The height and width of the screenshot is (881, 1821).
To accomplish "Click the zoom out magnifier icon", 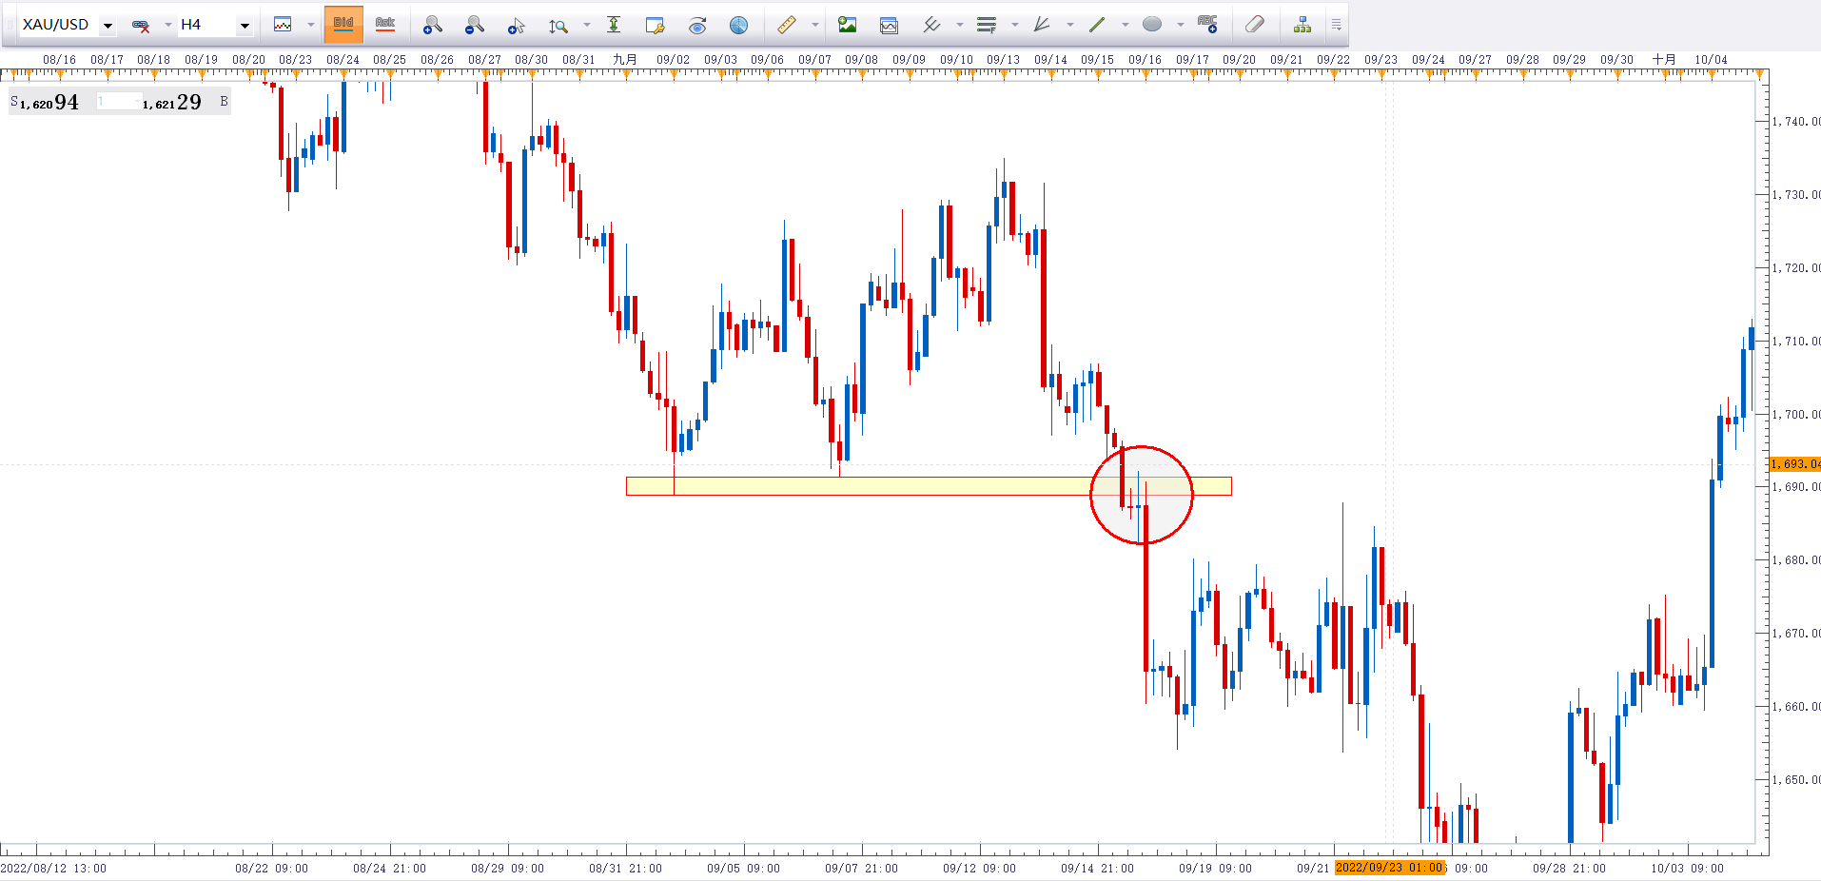I will (474, 25).
